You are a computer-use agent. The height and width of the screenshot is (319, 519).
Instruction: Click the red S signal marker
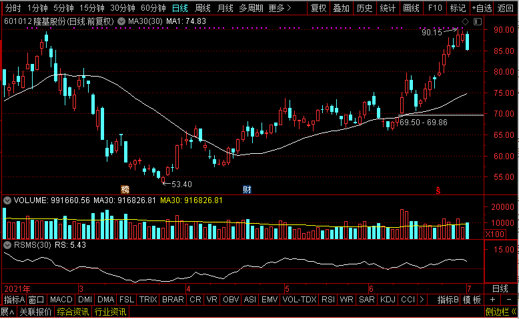(438, 190)
